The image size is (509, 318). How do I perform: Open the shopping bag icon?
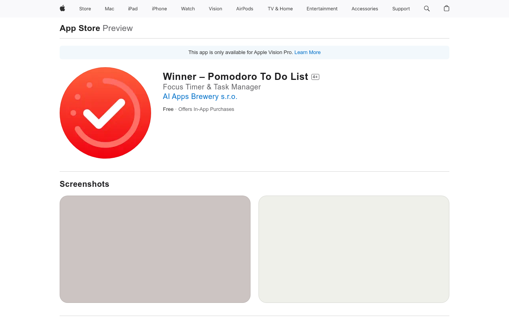pos(447,8)
